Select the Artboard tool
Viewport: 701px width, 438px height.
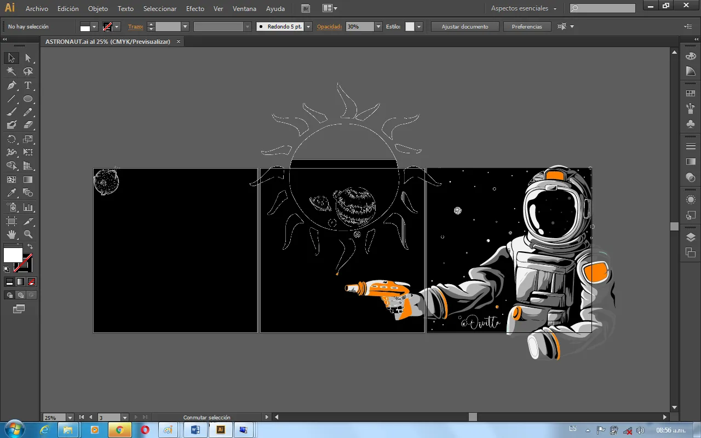12,221
